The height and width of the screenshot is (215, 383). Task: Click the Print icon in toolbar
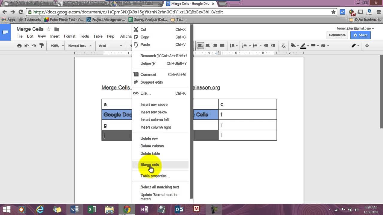click(19, 46)
